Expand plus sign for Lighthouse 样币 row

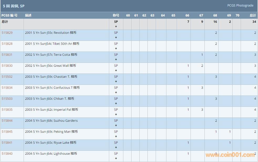pyautogui.click(x=116, y=158)
